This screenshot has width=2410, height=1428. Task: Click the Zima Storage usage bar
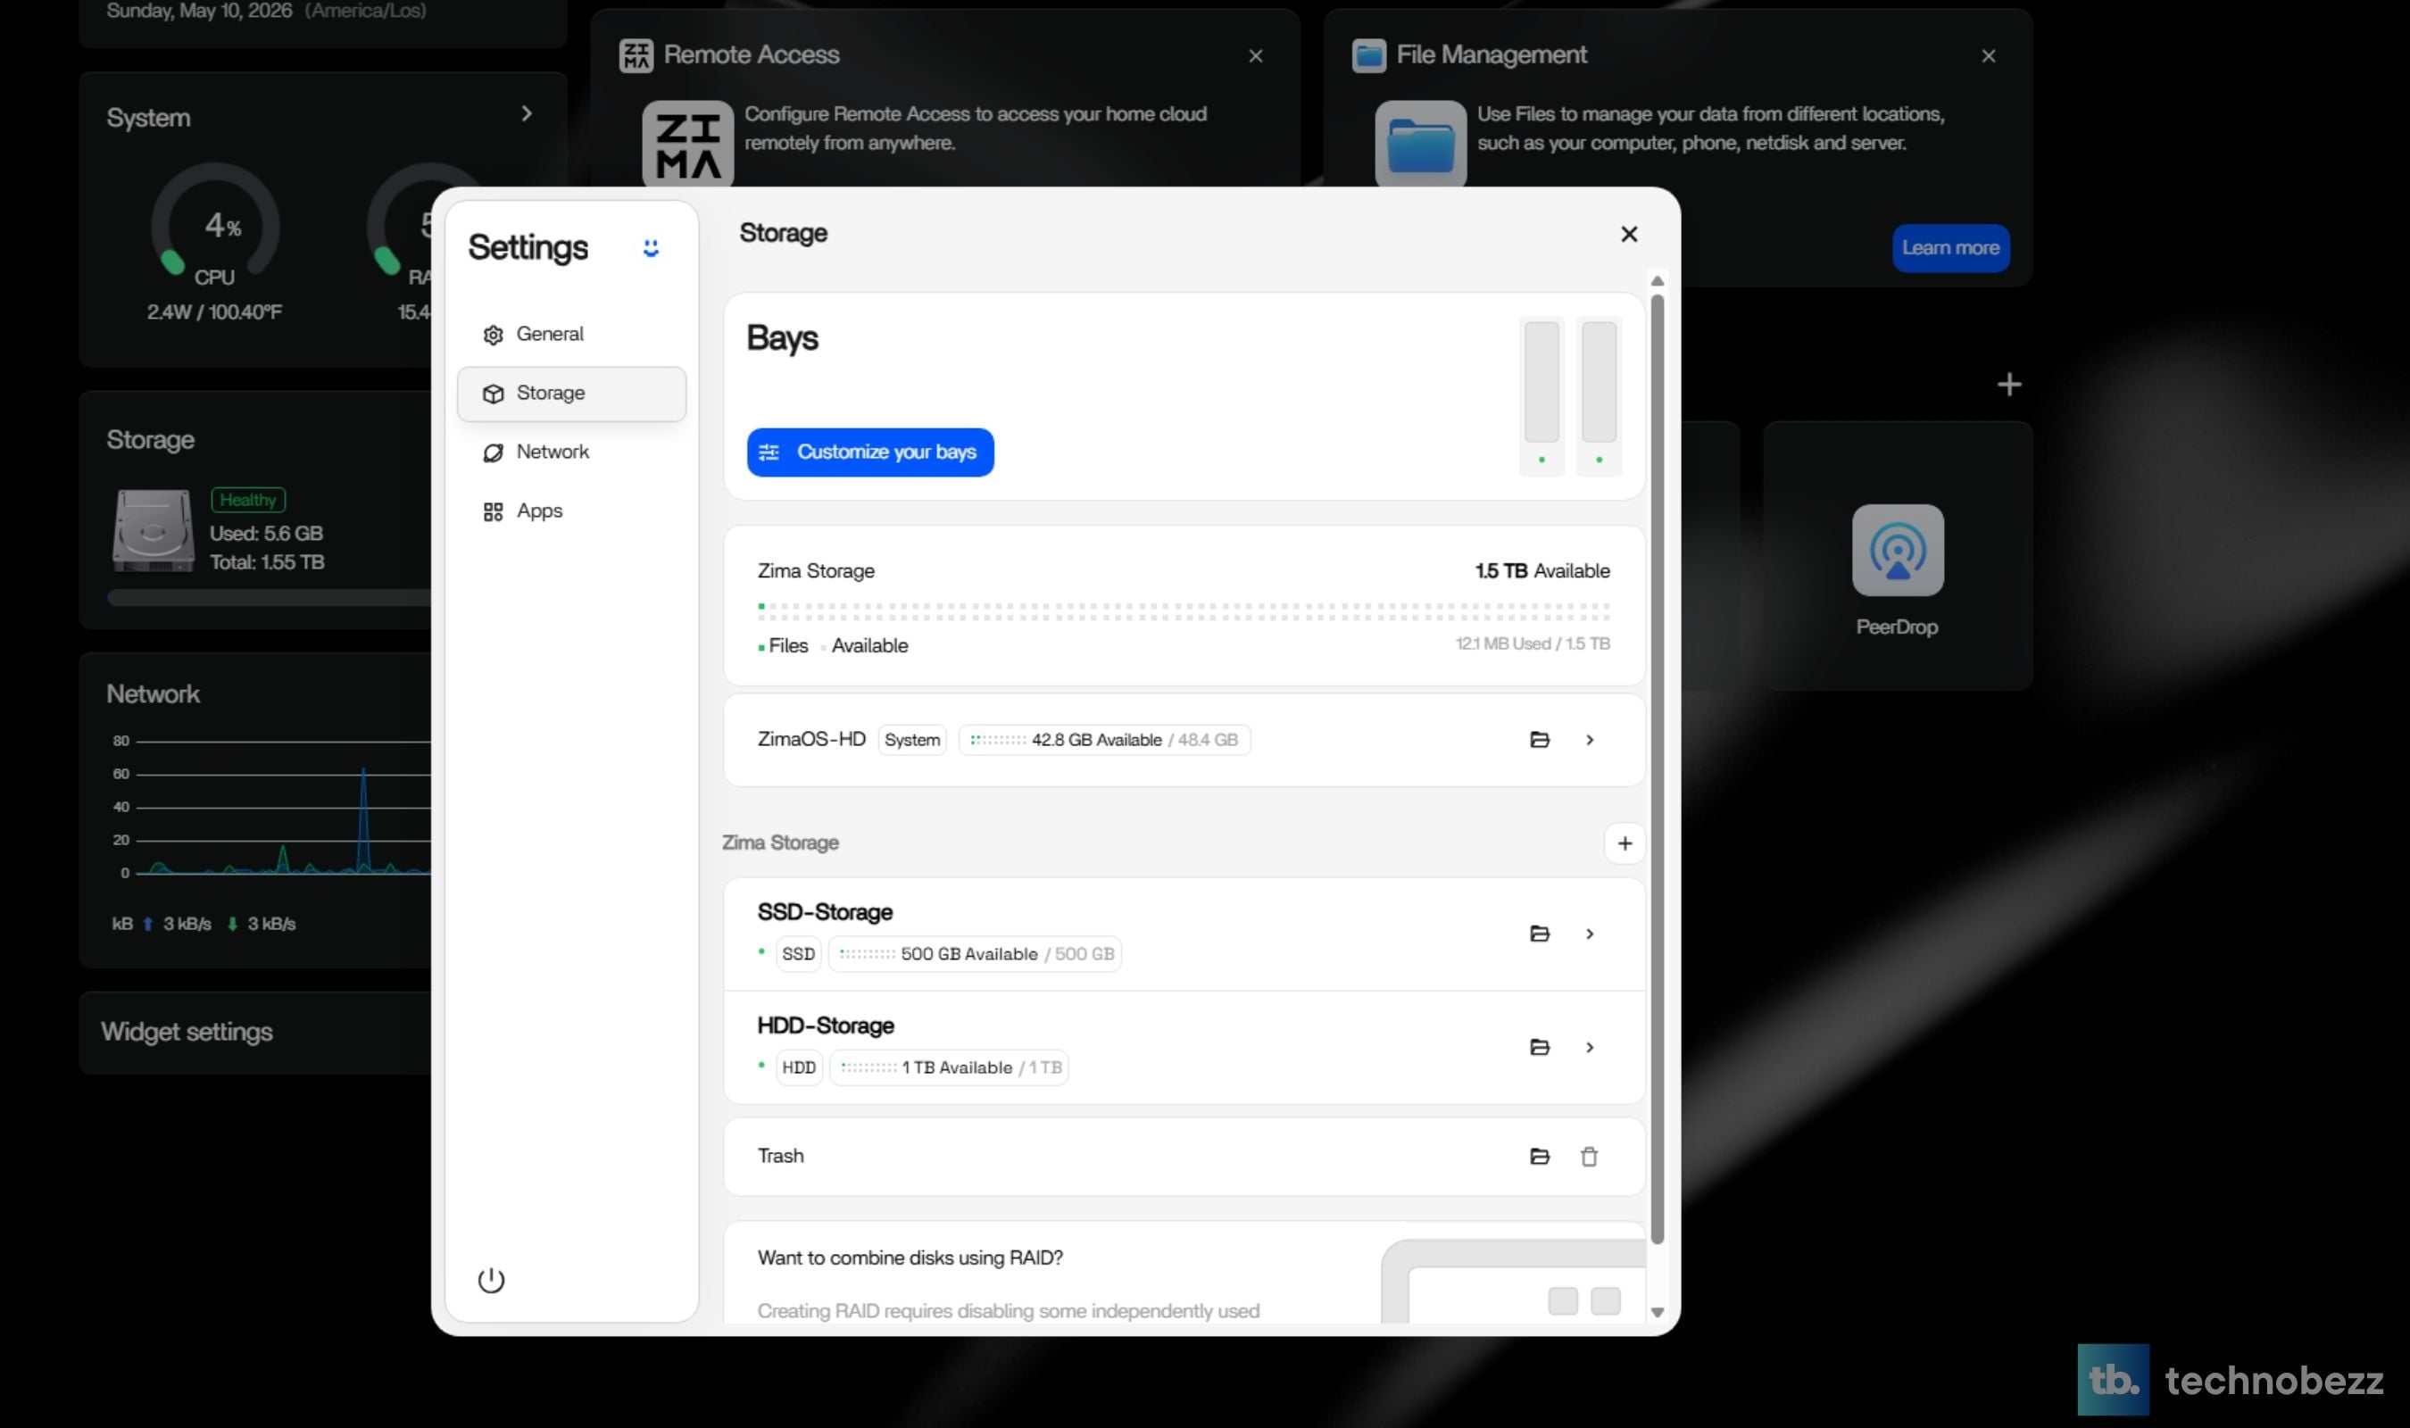[x=1184, y=611]
